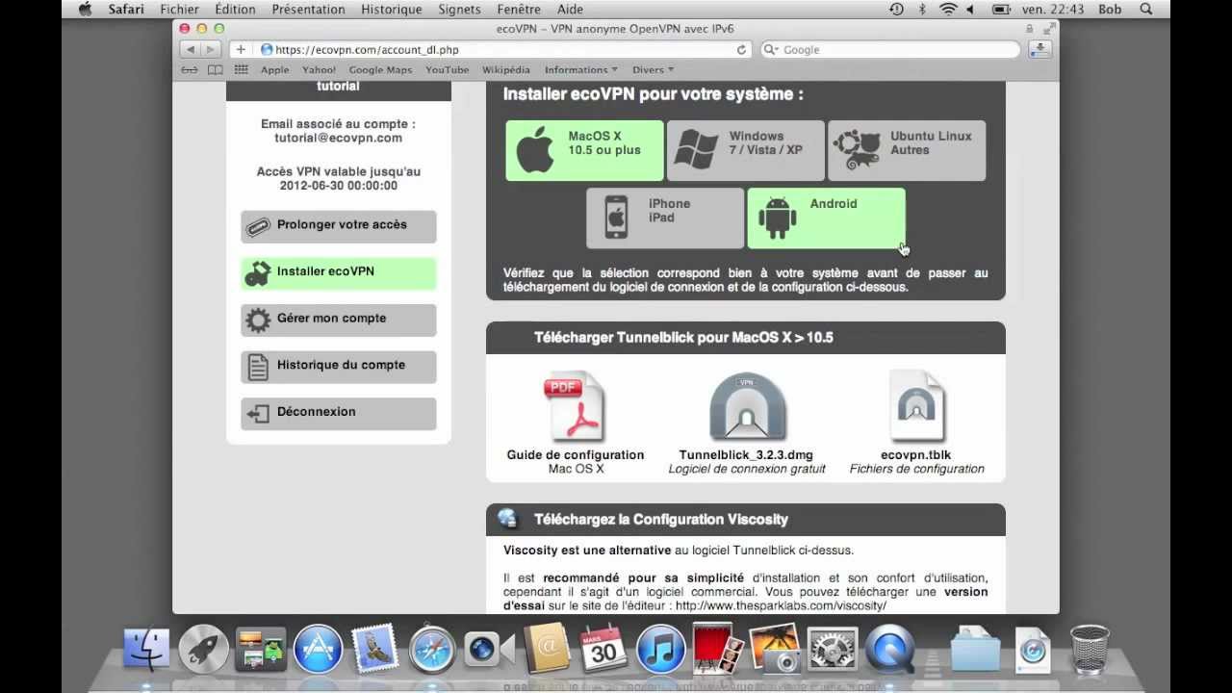The image size is (1232, 693).
Task: Open Photo Booth in Dock
Action: [718, 649]
